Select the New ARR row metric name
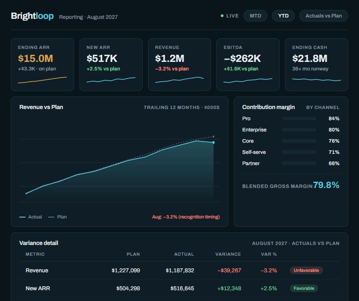The height and width of the screenshot is (301, 359). click(38, 288)
